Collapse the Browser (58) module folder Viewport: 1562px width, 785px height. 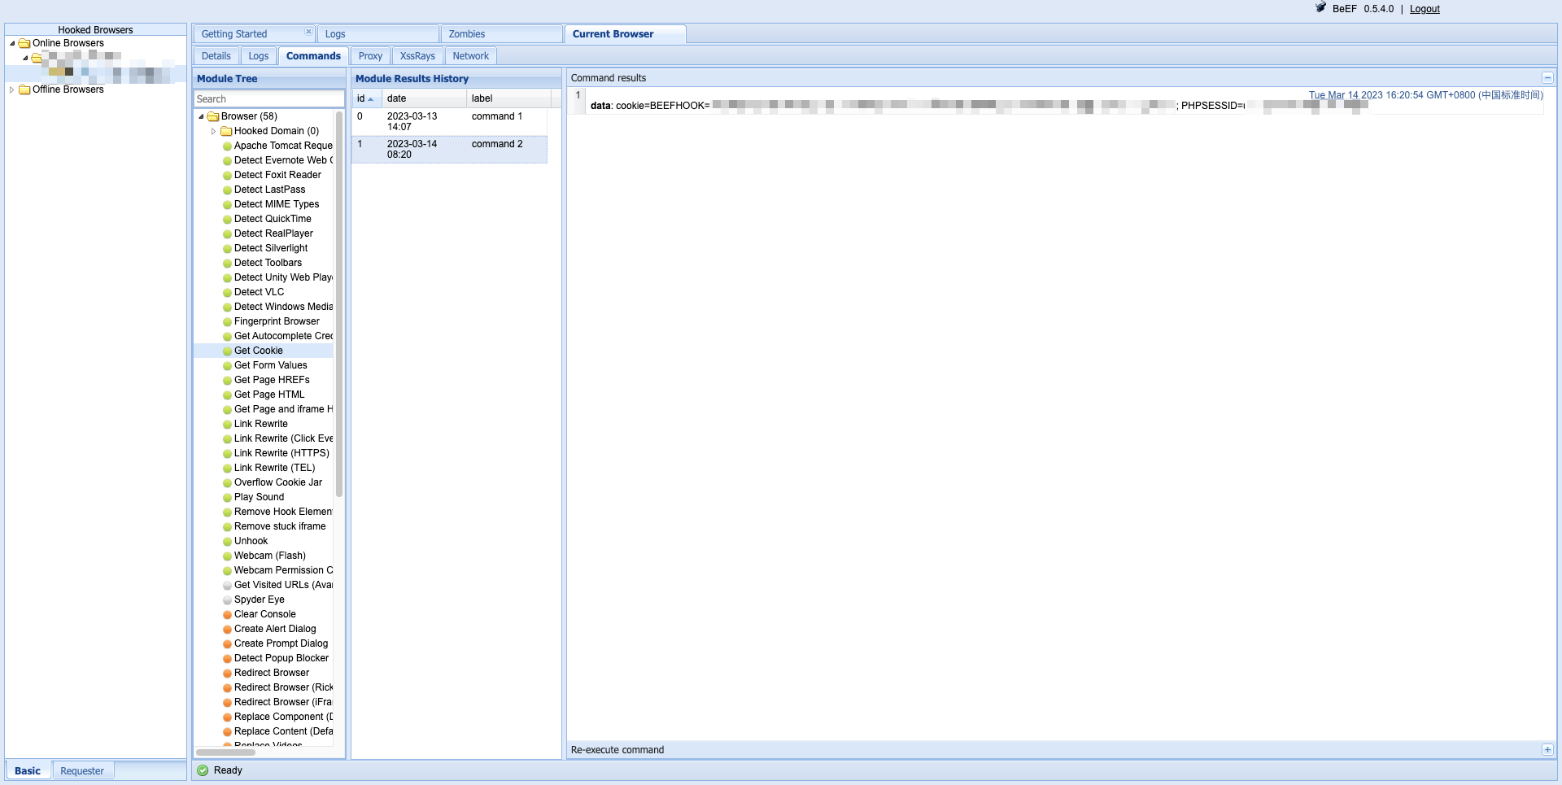(201, 116)
